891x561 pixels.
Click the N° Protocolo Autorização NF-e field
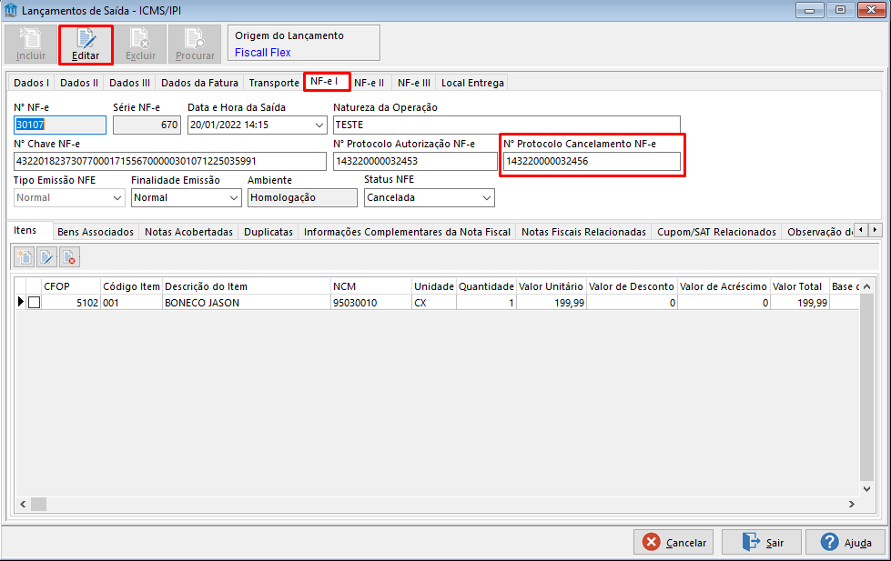point(415,161)
